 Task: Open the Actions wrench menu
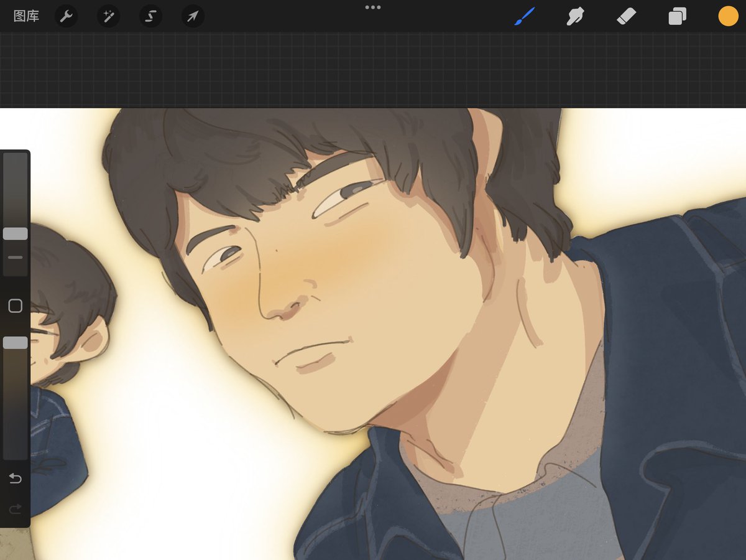tap(66, 16)
